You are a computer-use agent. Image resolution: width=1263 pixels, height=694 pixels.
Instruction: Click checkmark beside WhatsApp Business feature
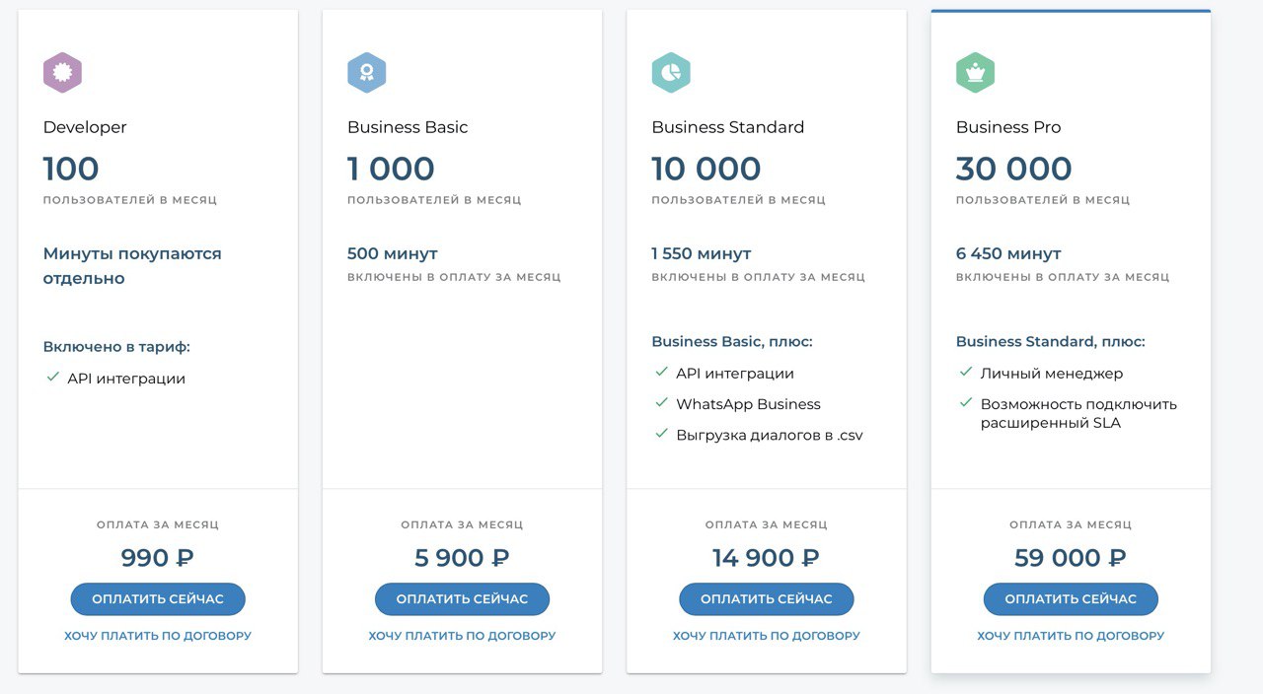coord(662,403)
